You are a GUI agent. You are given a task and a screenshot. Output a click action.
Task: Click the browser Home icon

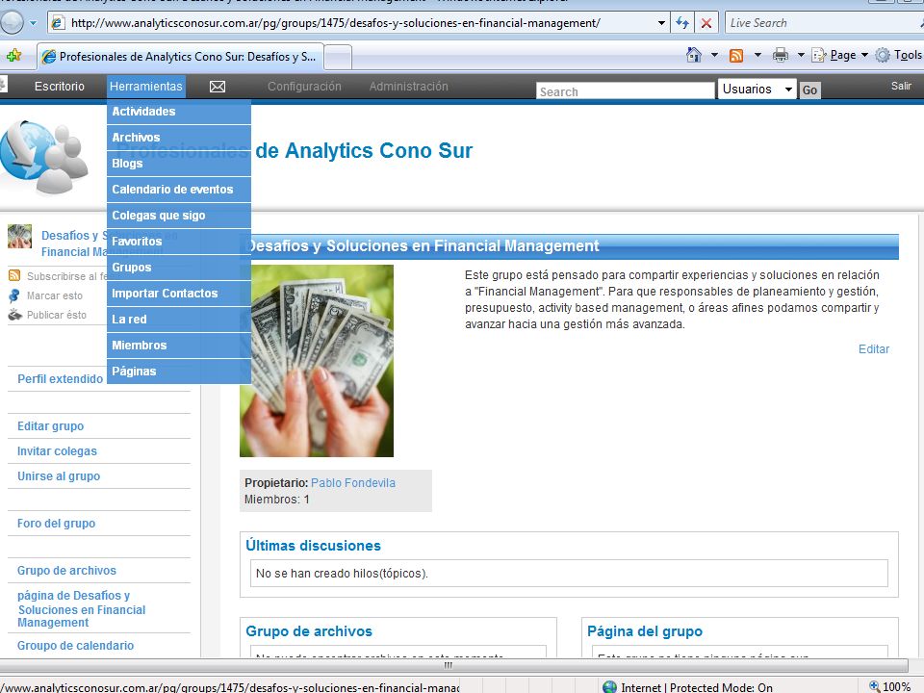(694, 56)
